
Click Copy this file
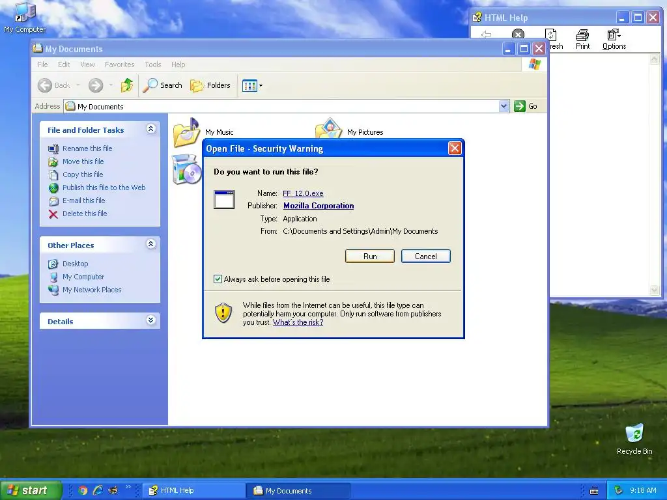[83, 174]
